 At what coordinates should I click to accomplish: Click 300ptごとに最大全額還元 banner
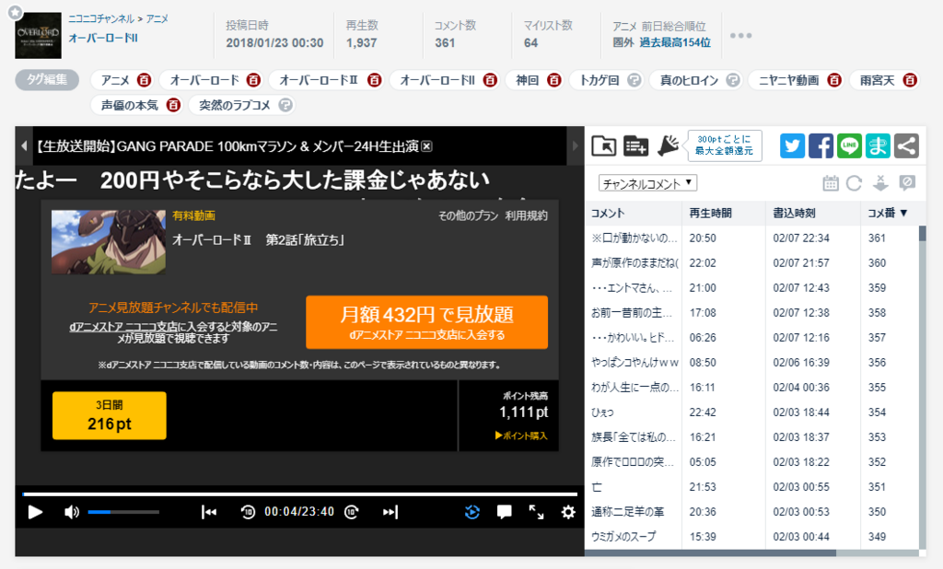point(724,145)
